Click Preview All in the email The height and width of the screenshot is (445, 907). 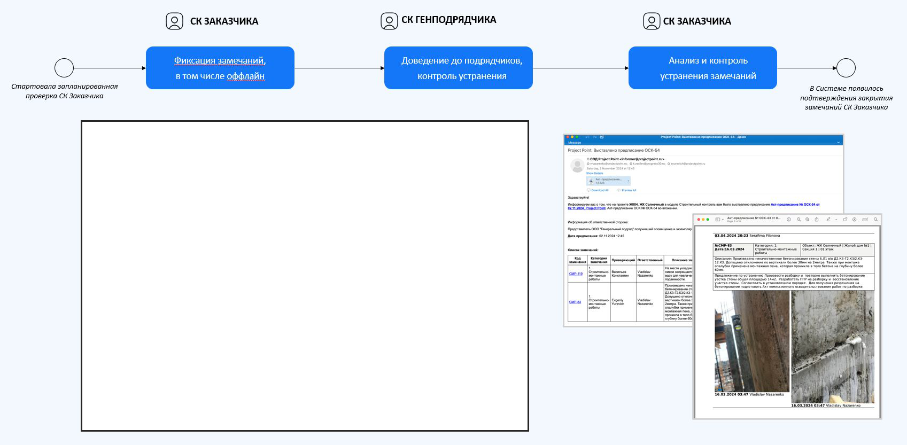(626, 190)
